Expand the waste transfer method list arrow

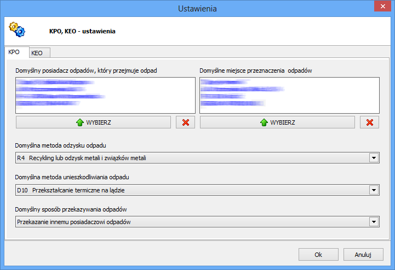[x=374, y=222]
